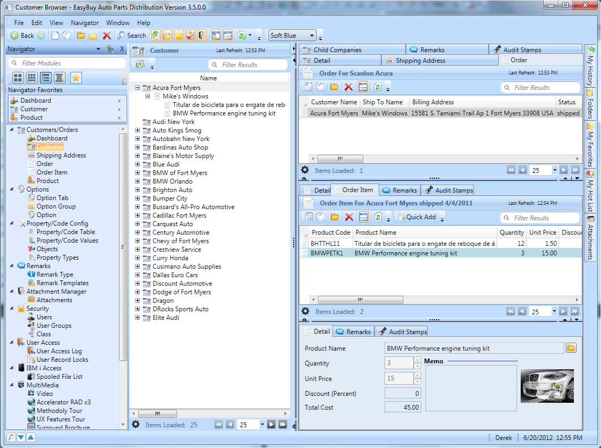This screenshot has width=601, height=448.
Task: Click the Copy record icon in main toolbar
Action: pos(67,35)
